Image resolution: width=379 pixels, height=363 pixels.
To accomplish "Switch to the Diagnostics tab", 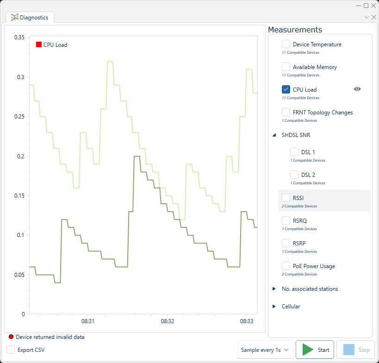I will pyautogui.click(x=30, y=18).
